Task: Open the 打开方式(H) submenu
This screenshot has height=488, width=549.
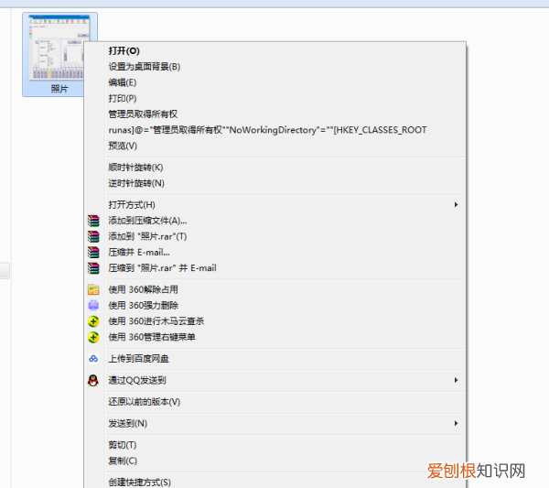Action: coord(275,204)
